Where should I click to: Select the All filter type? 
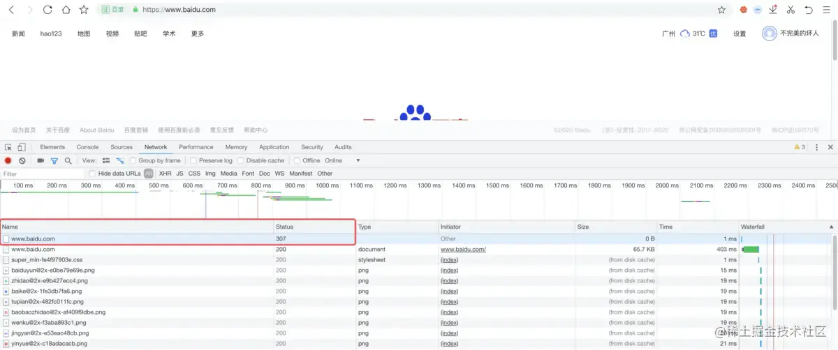[x=149, y=174]
